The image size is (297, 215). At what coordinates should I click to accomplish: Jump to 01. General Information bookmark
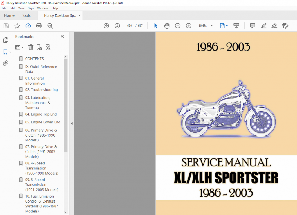click(x=35, y=81)
